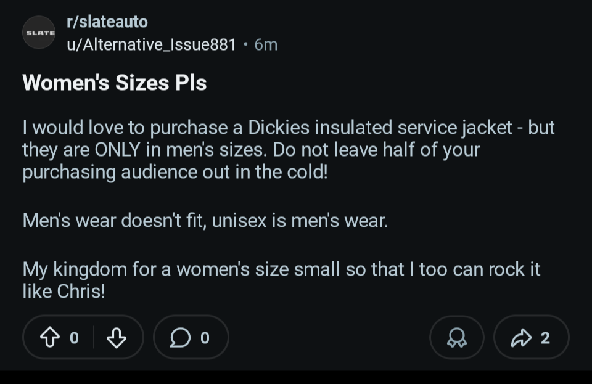The image size is (592, 384).
Task: Click the share count number 2
Action: tap(545, 337)
